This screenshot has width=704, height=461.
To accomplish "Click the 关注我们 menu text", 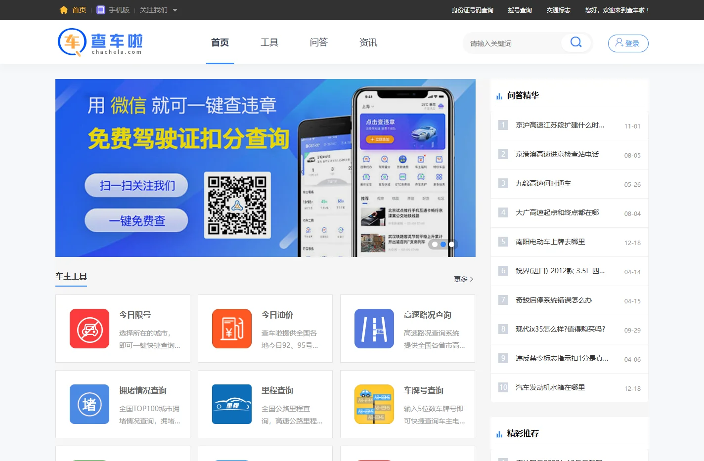I will point(154,10).
